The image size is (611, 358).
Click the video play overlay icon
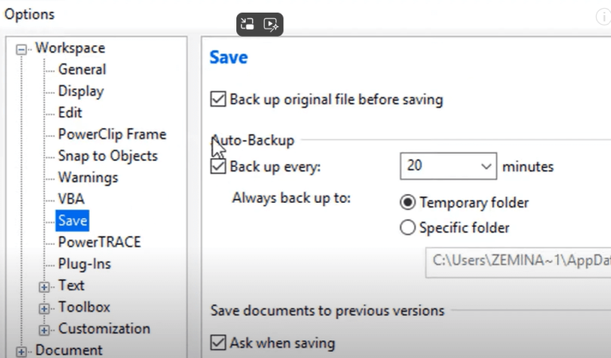[x=271, y=24]
